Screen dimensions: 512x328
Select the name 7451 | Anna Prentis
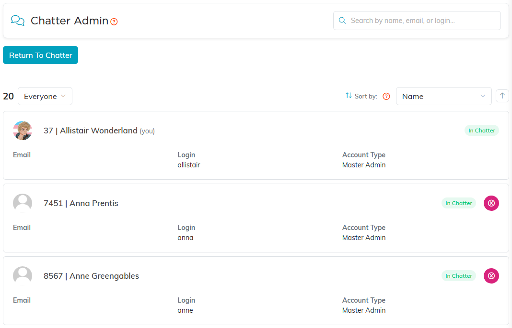point(81,203)
